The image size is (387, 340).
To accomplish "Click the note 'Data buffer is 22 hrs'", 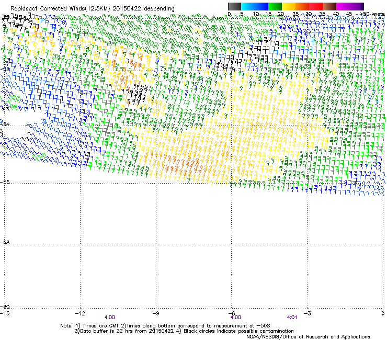I will [x=106, y=331].
